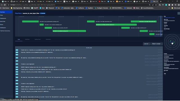Bookmark this page with the star icon
This screenshot has width=180, height=101.
pyautogui.click(x=156, y=5)
